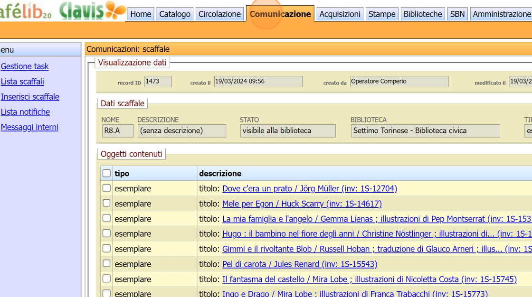Image resolution: width=532 pixels, height=297 pixels.
Task: Click the Clavis logo
Action: [92, 10]
